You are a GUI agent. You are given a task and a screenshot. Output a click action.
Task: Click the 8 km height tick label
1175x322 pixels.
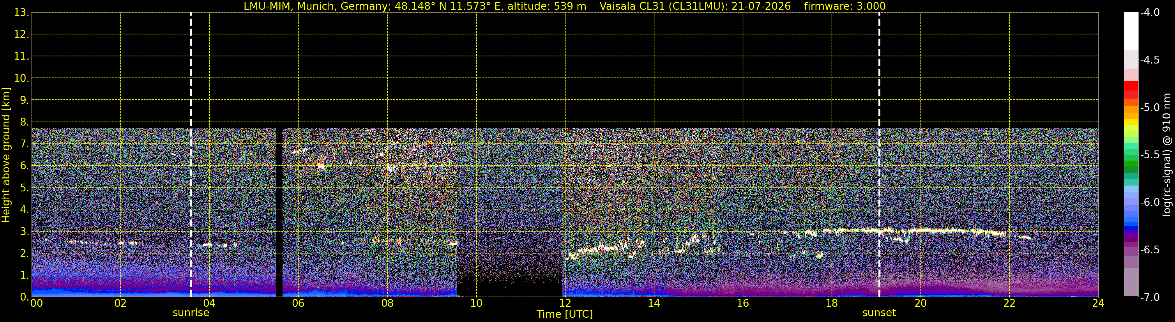[24, 122]
